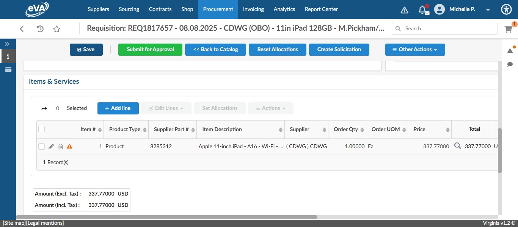Go to the Sourcing section
The width and height of the screenshot is (518, 227).
coord(129,9)
